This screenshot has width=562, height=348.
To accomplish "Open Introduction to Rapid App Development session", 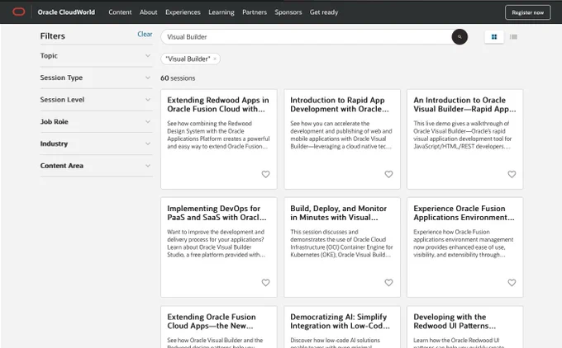I will coord(340,105).
